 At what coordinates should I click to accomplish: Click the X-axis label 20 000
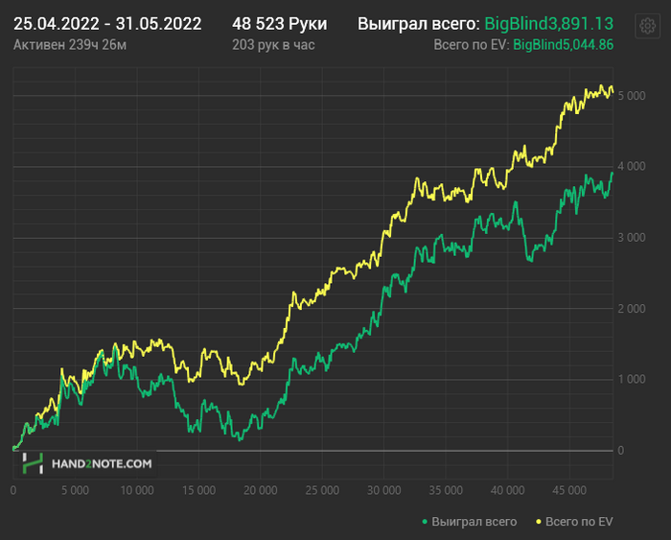260,490
